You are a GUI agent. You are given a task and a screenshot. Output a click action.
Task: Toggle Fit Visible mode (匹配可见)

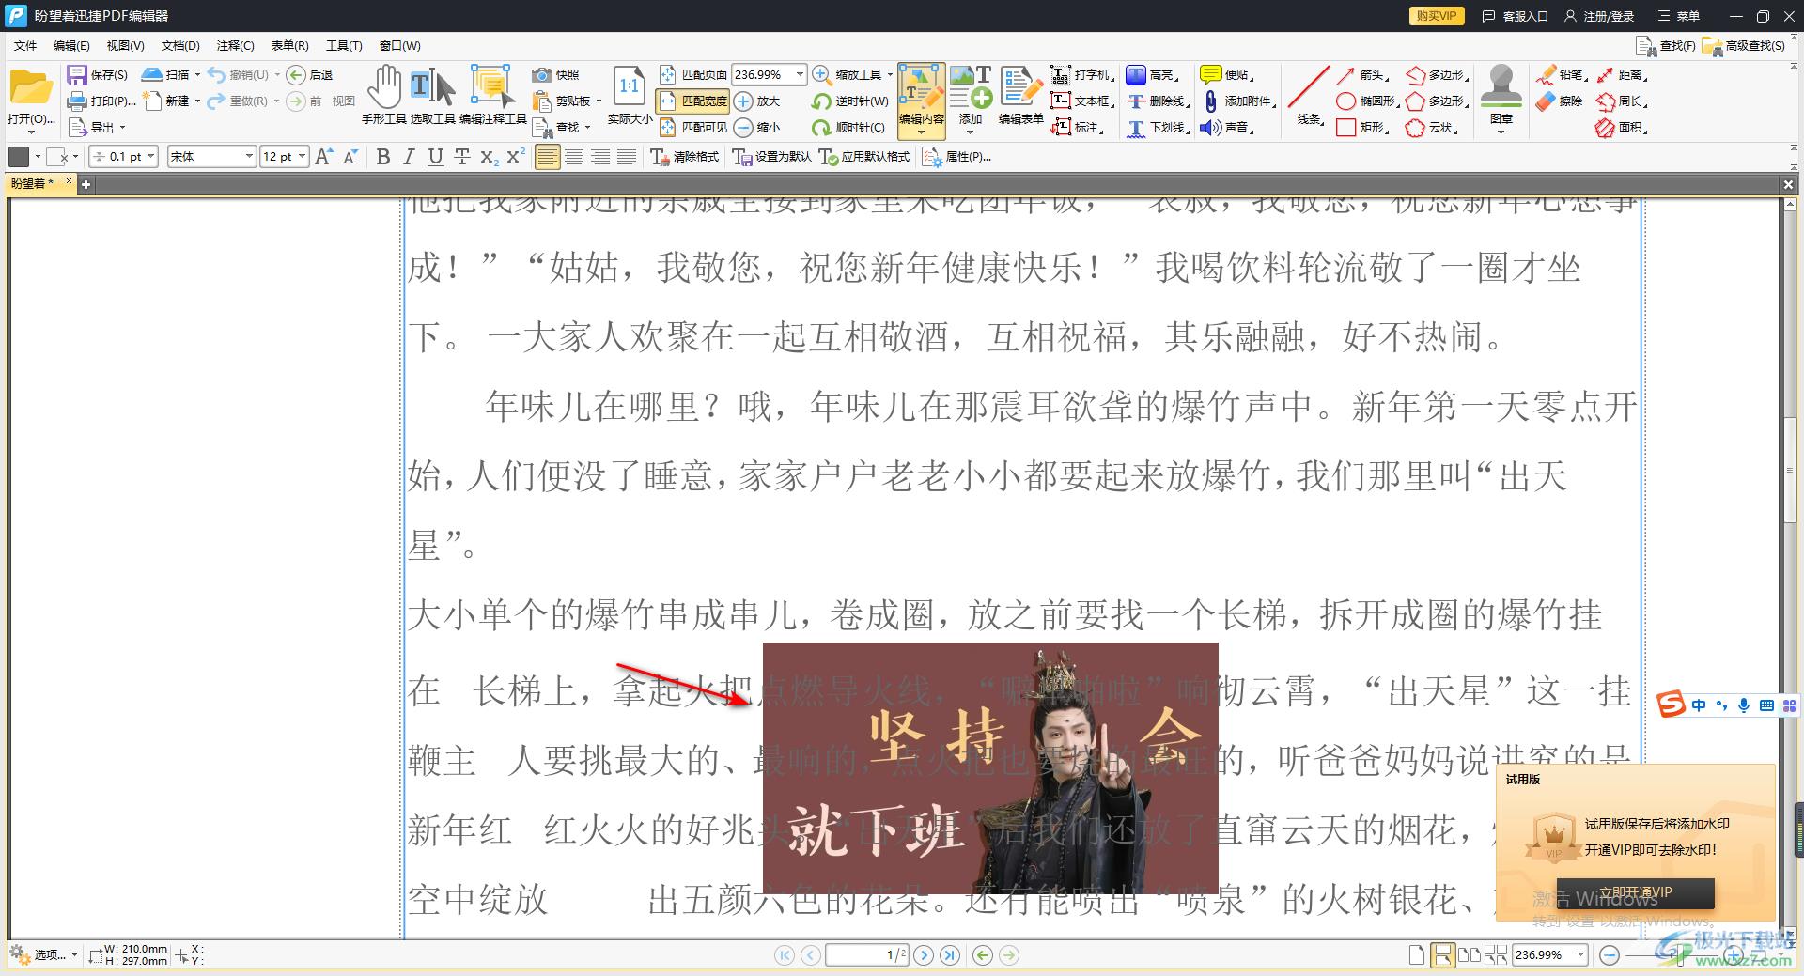tap(693, 127)
